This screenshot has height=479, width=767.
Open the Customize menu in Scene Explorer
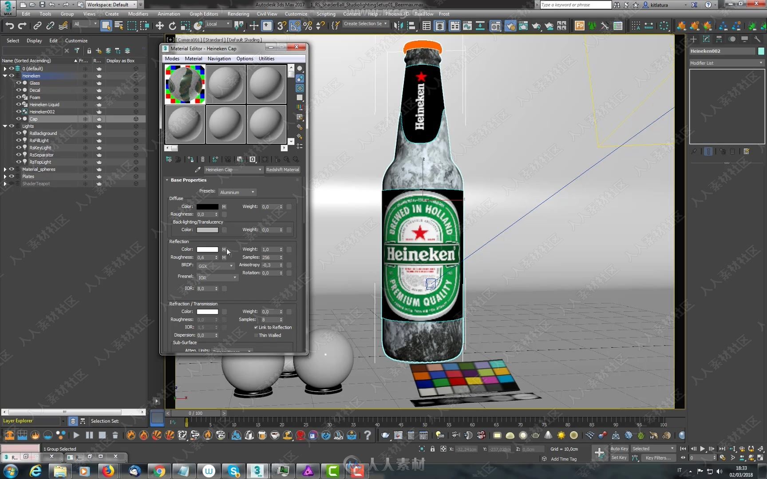tap(76, 40)
